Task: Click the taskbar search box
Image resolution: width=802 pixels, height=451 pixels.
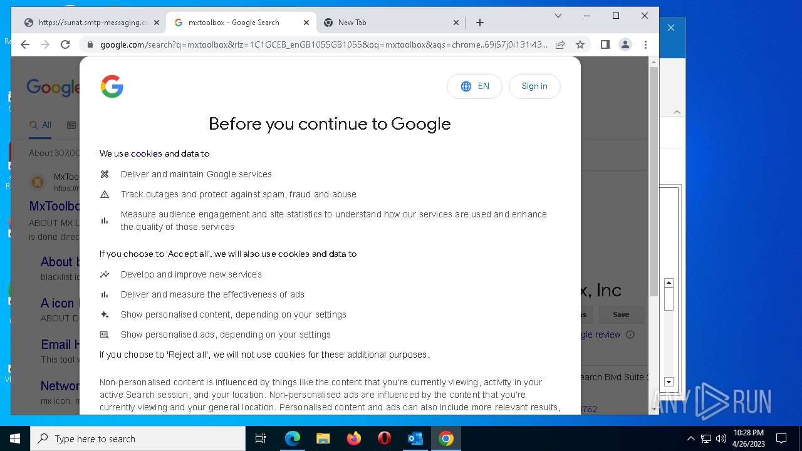Action: 138,438
